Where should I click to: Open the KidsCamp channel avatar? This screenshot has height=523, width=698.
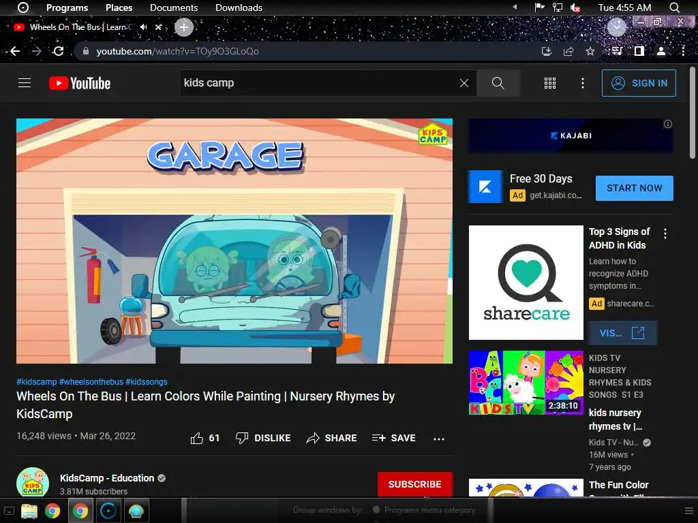point(33,482)
